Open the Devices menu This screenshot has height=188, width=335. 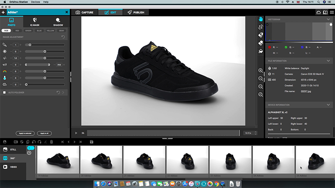pyautogui.click(x=36, y=2)
